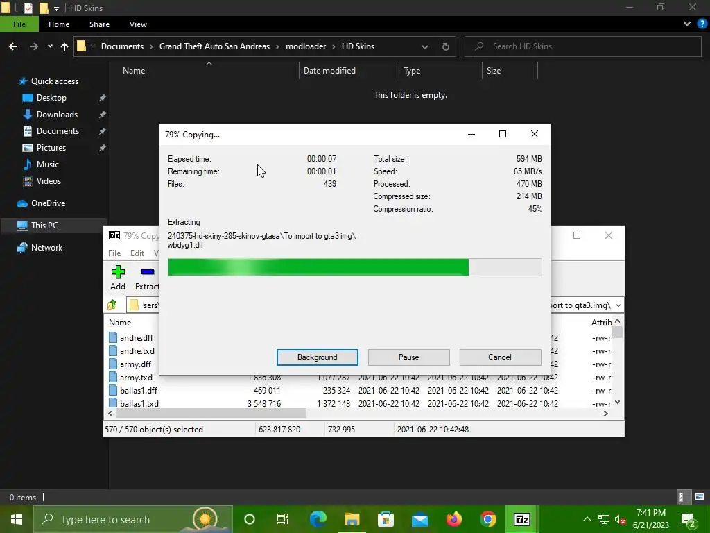710x533 pixels.
Task: Sort Explorer list by Size column
Action: click(x=494, y=71)
